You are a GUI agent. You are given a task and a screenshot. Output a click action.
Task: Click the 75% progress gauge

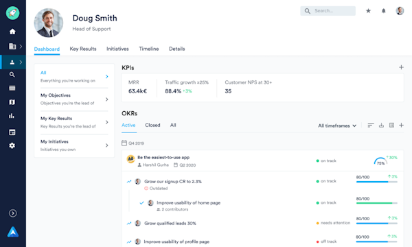380,161
